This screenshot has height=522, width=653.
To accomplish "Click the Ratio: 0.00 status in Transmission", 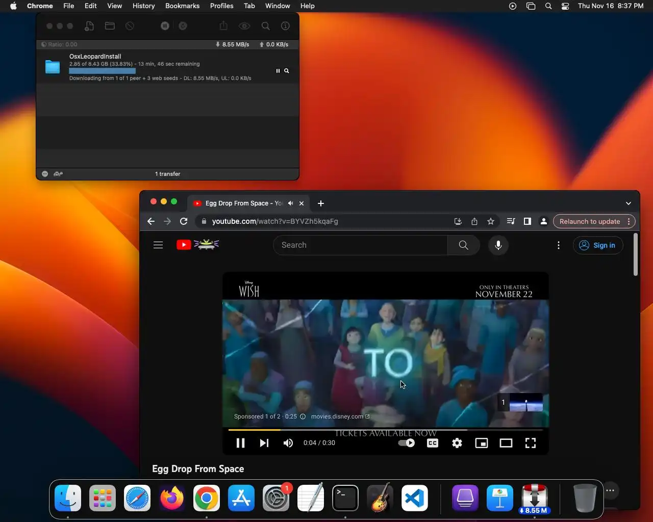I will tap(60, 44).
